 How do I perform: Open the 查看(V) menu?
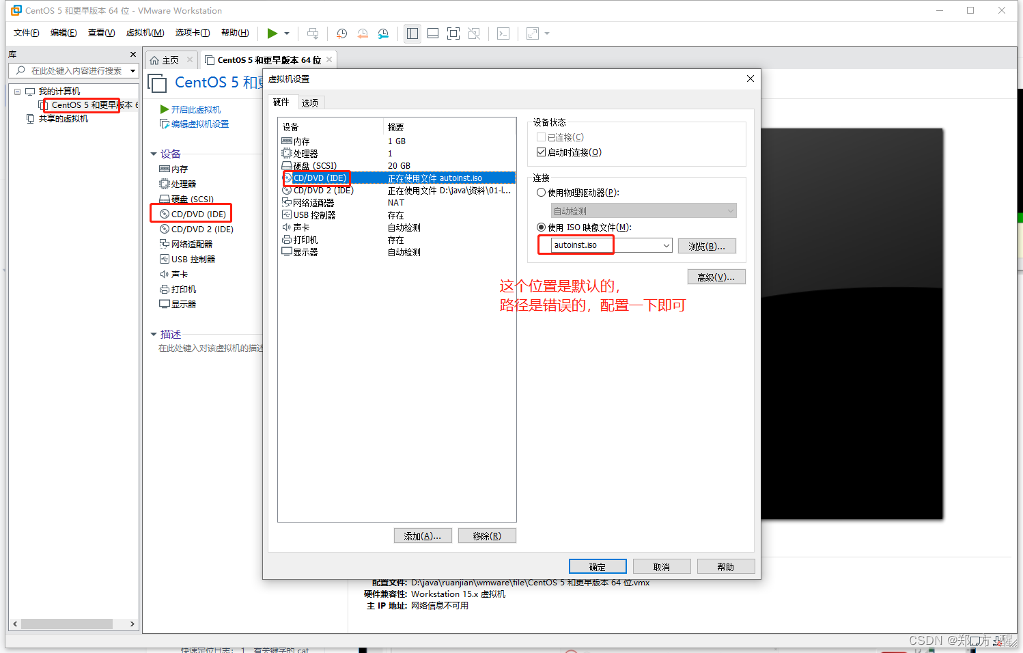point(101,33)
